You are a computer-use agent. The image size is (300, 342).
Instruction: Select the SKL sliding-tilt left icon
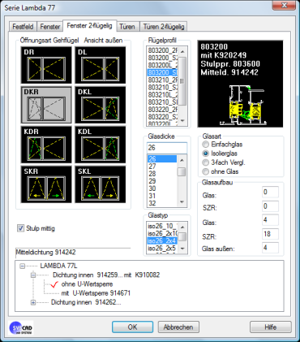point(101,184)
